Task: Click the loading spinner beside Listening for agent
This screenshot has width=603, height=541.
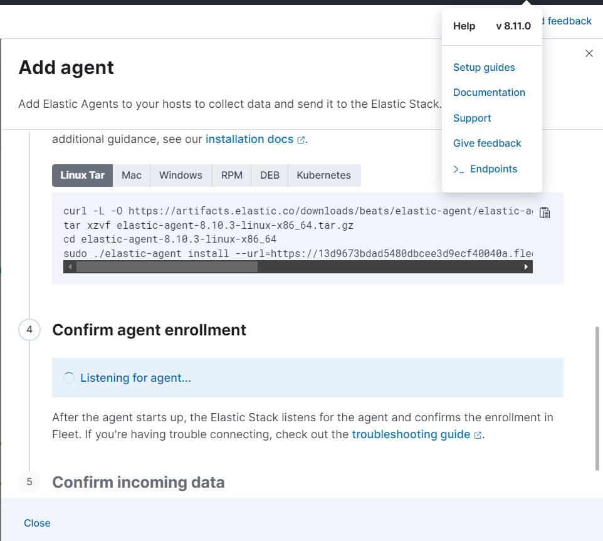Action: (x=69, y=377)
